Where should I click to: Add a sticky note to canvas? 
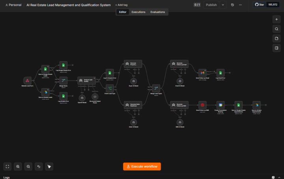coord(277,39)
